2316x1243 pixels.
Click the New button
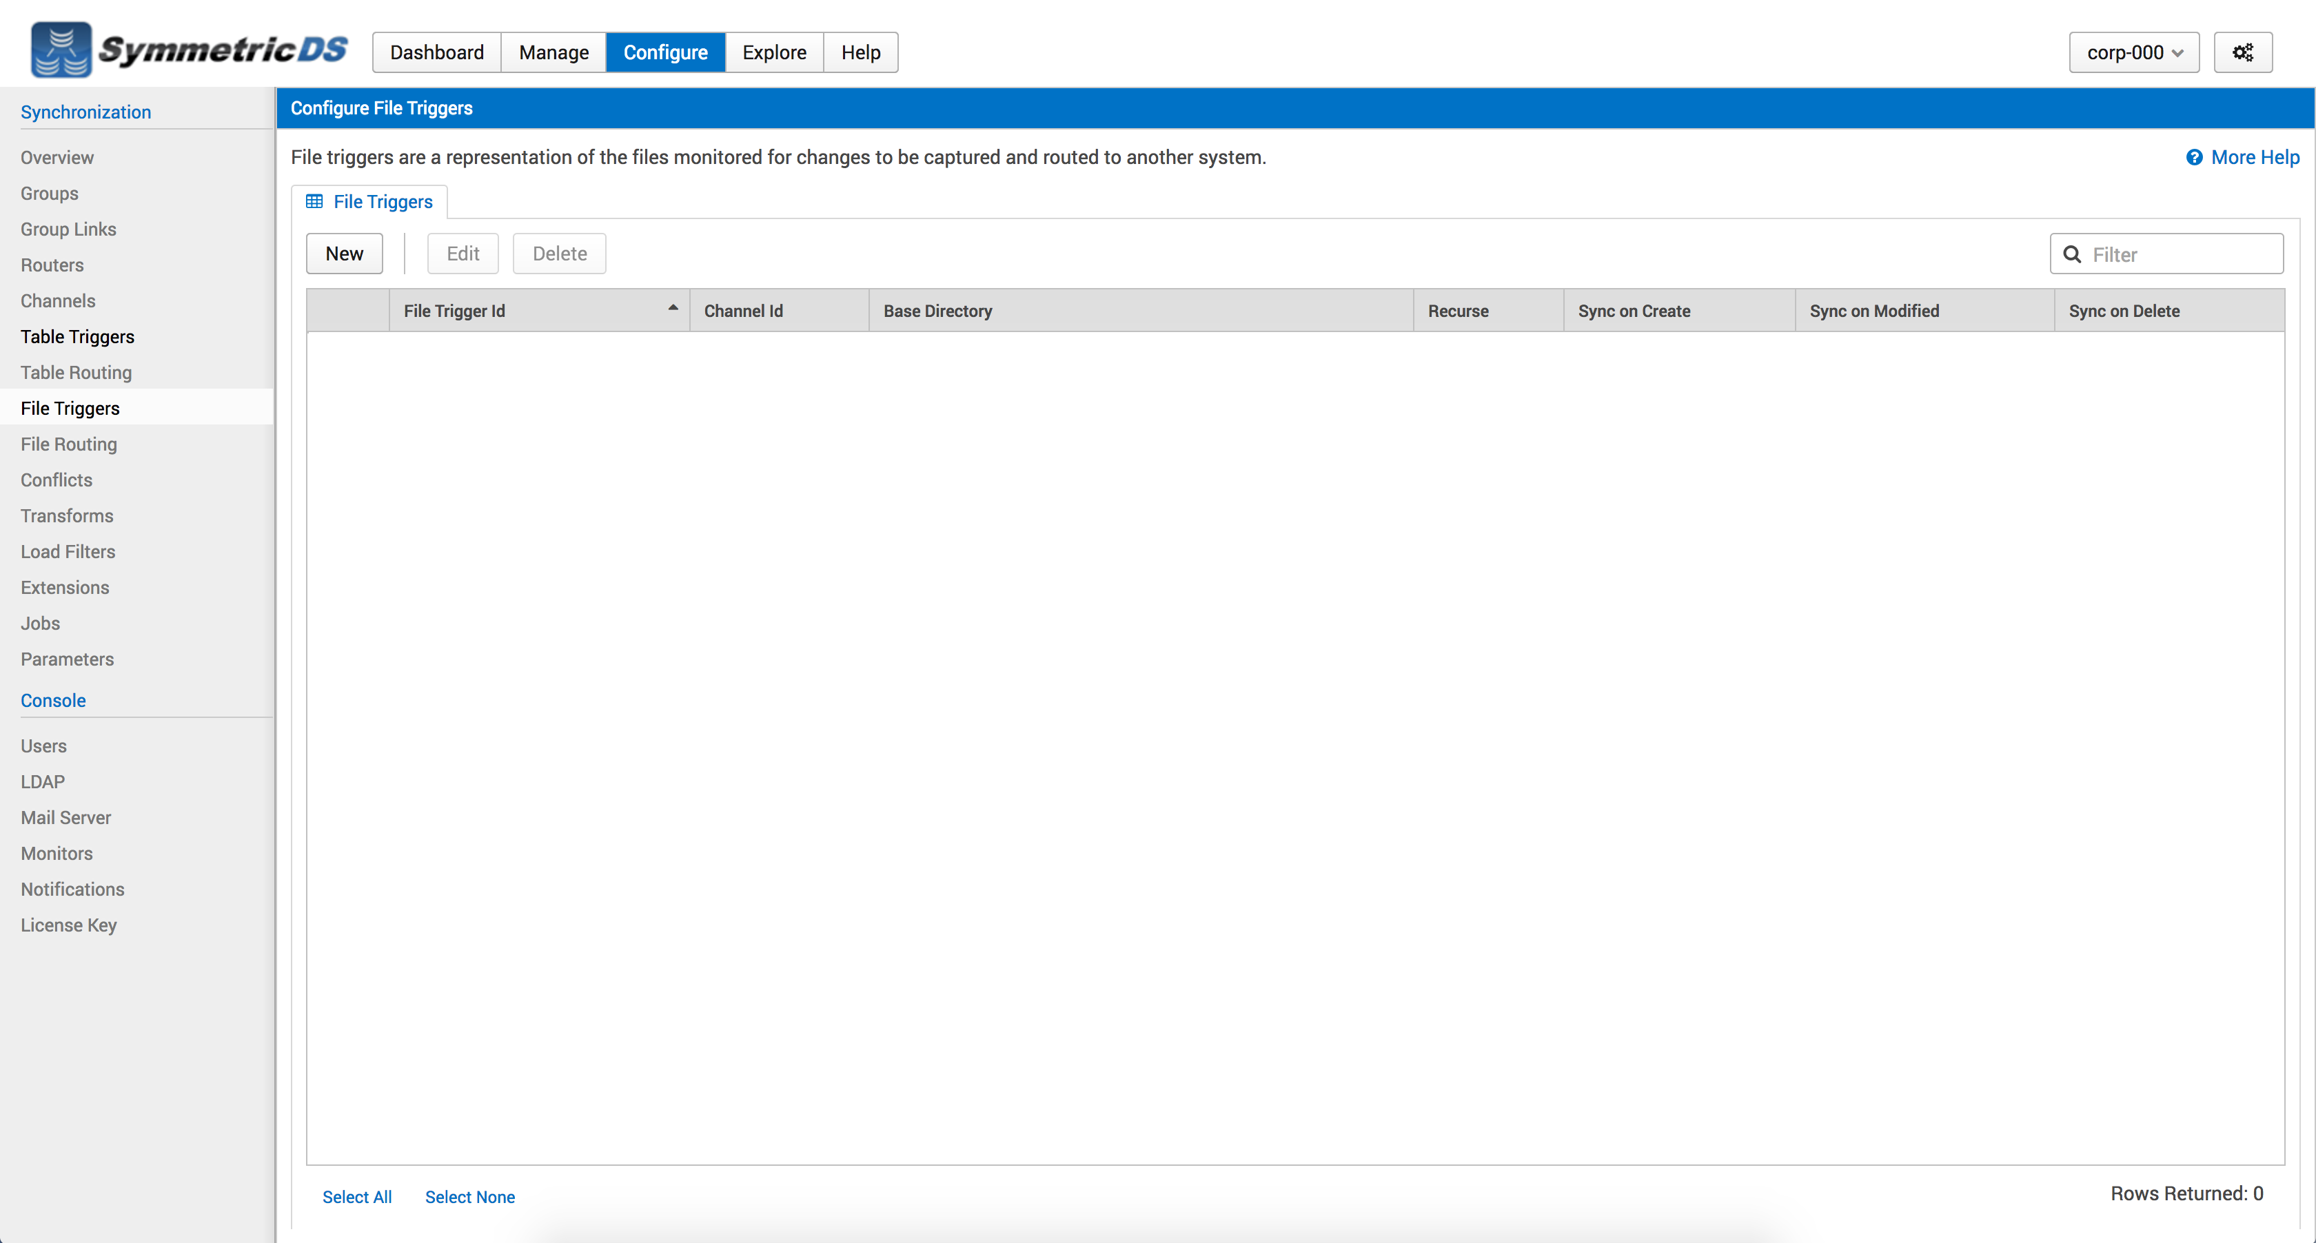pos(345,254)
